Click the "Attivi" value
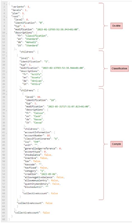Screen dimensions: 132x223 [x=36, y=84]
